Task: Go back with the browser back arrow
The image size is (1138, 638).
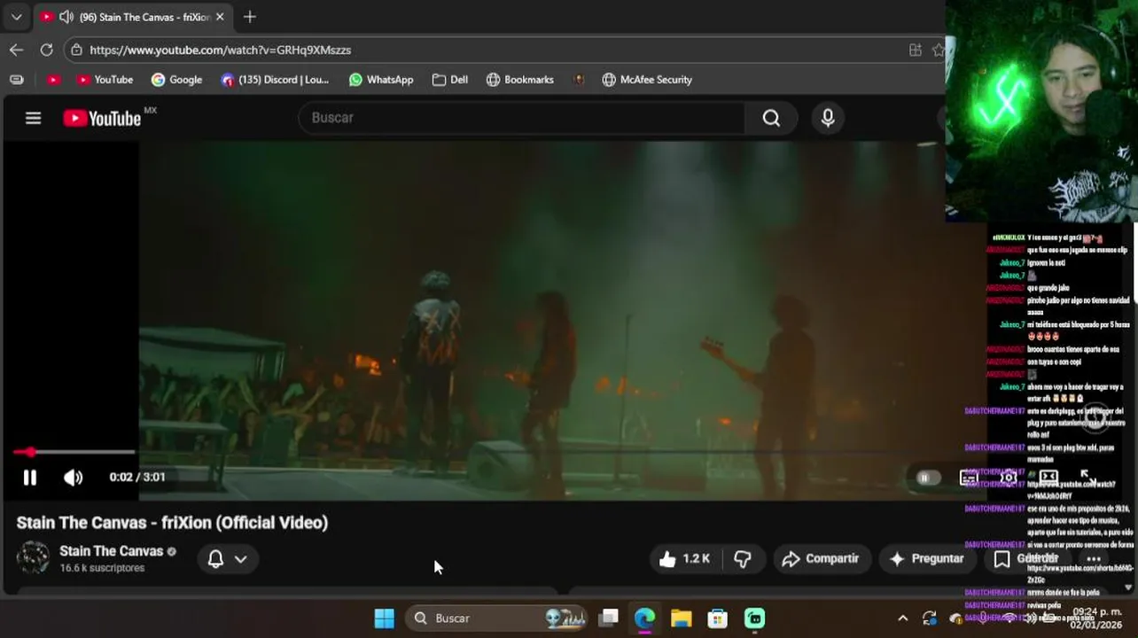Action: tap(16, 50)
